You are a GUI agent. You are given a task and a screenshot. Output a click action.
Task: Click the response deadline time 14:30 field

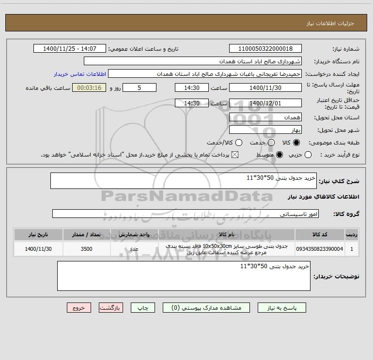pos(192,88)
